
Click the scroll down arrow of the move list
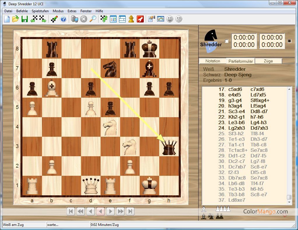pyautogui.click(x=289, y=202)
